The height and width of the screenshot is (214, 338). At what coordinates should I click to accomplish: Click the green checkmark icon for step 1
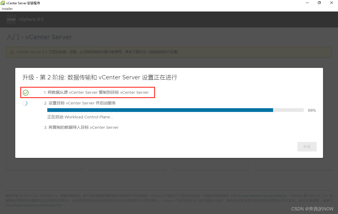coord(26,93)
